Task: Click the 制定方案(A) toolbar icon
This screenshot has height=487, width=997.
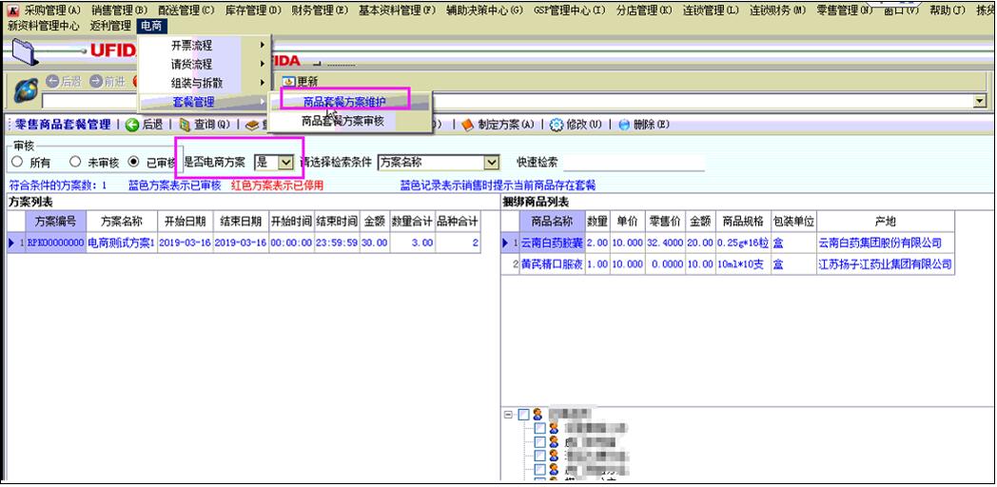Action: point(468,126)
